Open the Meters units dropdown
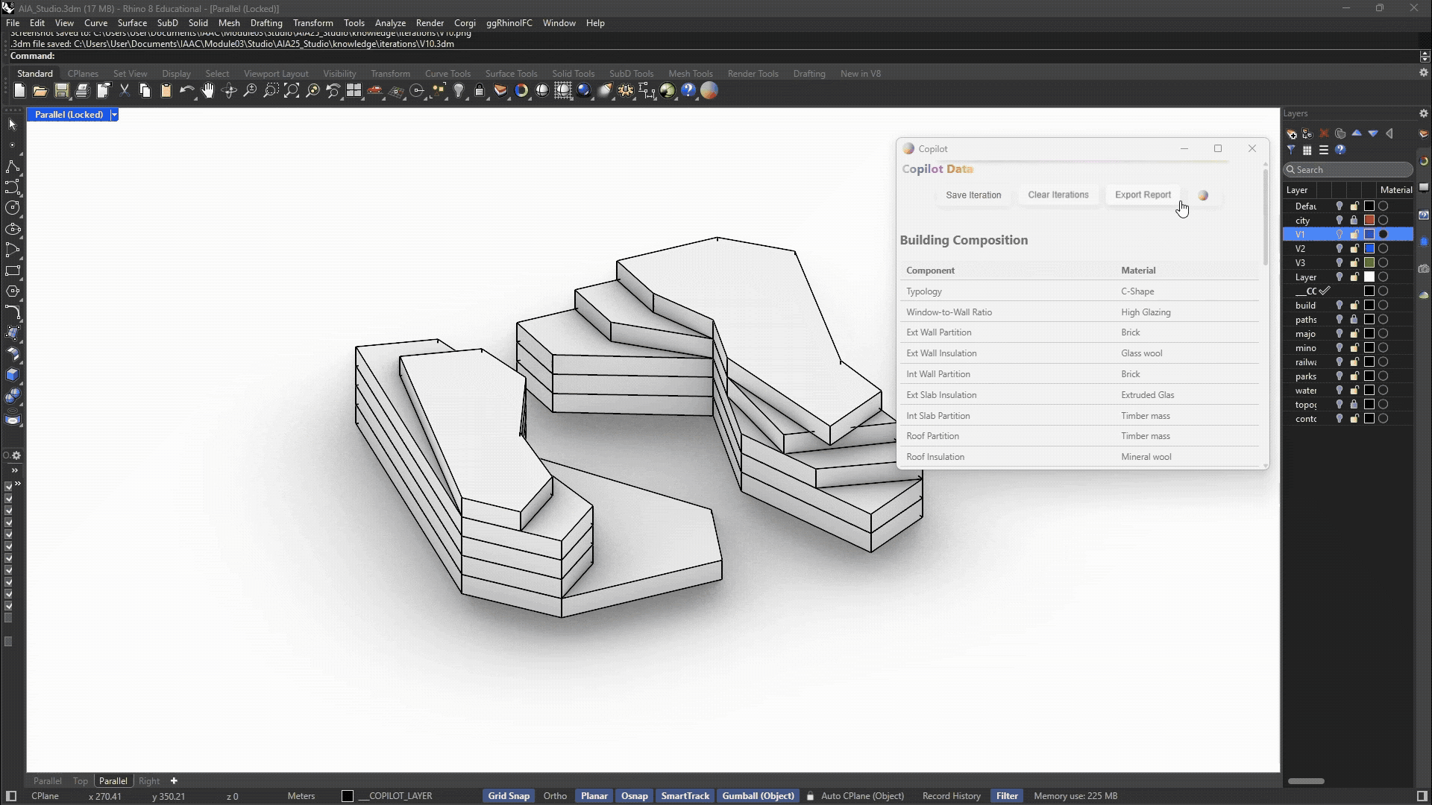The image size is (1432, 805). point(301,796)
